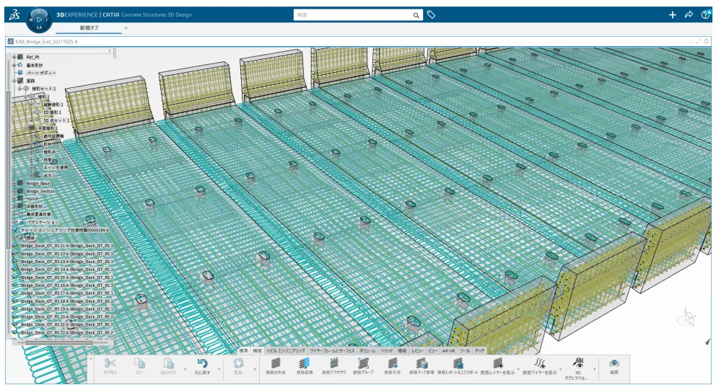Expand the Ref_Pt tree node
This screenshot has width=716, height=390.
pyautogui.click(x=13, y=56)
